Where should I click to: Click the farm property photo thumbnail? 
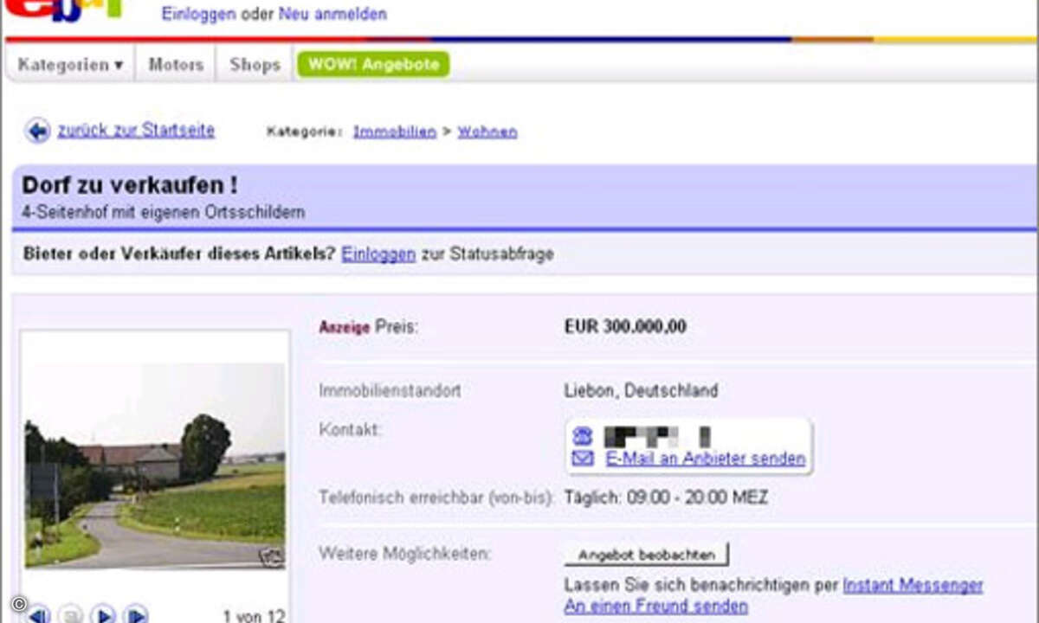[155, 466]
